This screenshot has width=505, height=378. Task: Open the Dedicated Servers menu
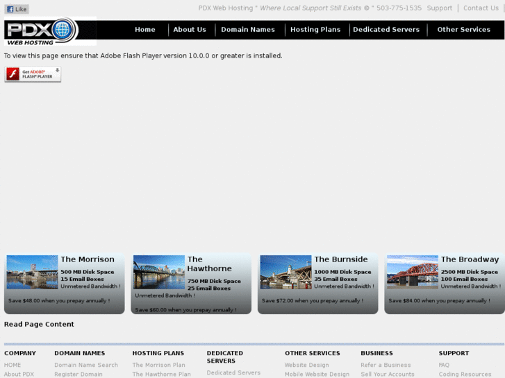pos(386,30)
